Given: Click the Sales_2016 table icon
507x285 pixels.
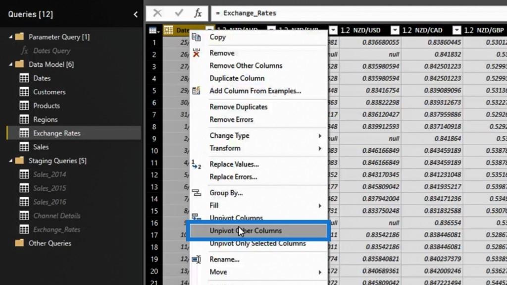Looking at the screenshot, I should [24, 202].
